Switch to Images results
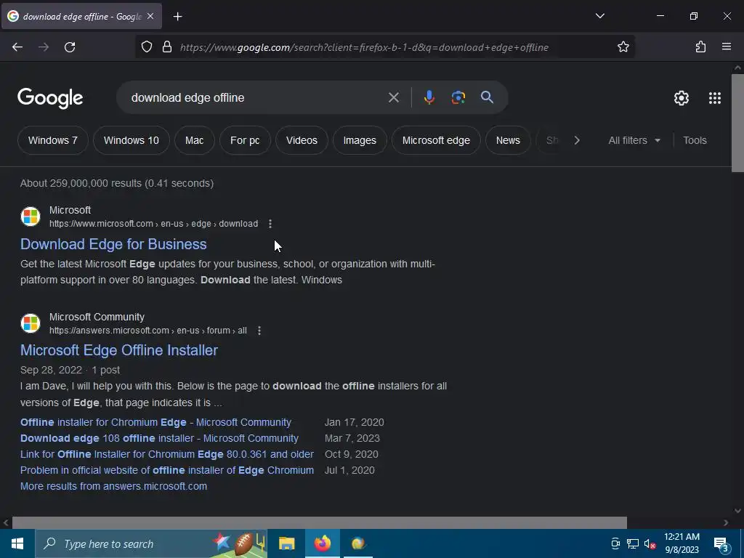The image size is (744, 558). coord(360,140)
